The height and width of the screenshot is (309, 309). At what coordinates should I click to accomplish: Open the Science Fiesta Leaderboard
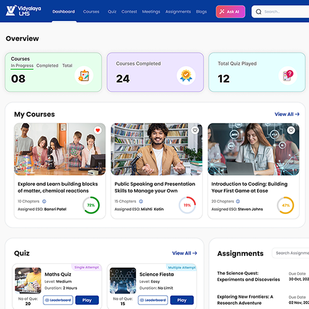(x=153, y=300)
